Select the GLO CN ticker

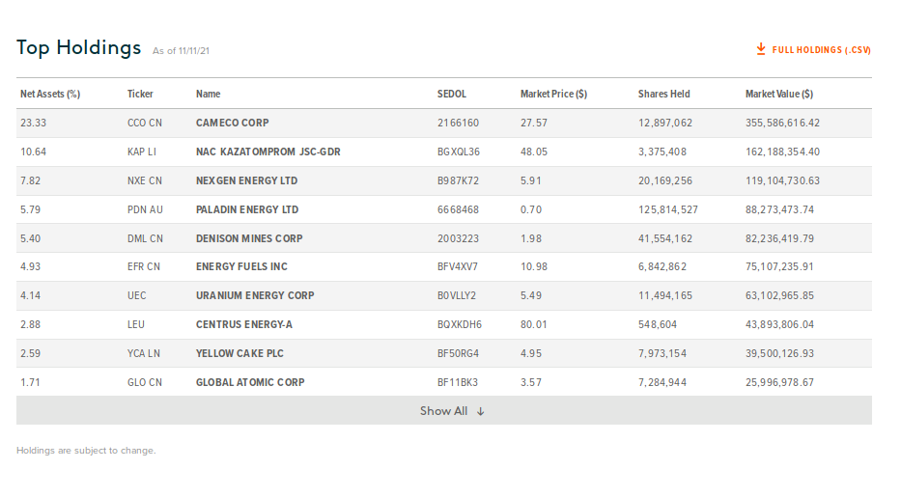[144, 382]
